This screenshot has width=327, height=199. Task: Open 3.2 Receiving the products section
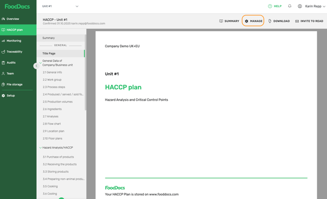pyautogui.click(x=60, y=164)
